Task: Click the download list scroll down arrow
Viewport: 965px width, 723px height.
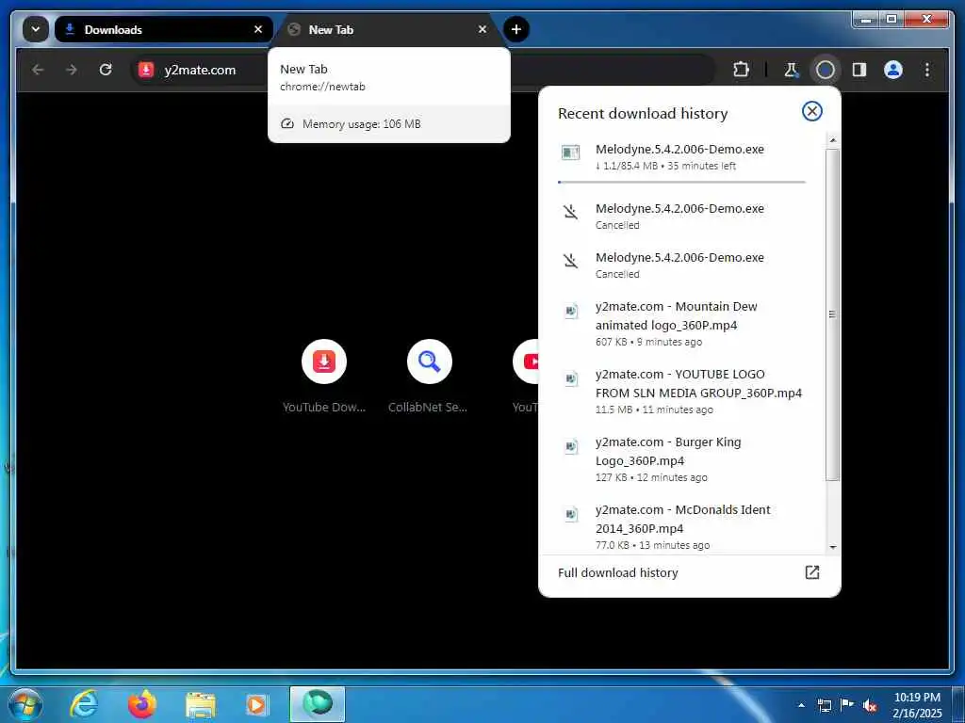Action: click(x=832, y=547)
